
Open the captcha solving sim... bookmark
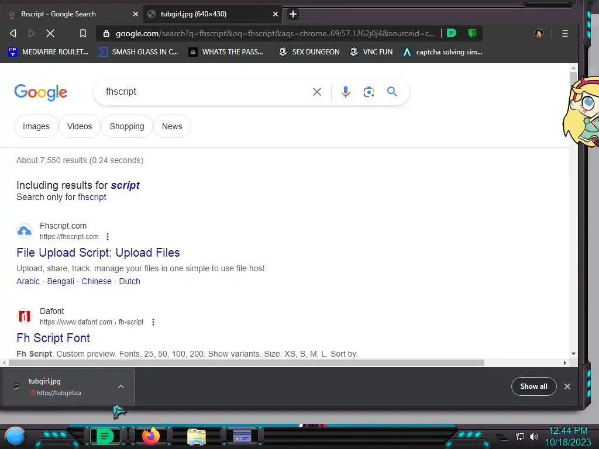coord(443,52)
